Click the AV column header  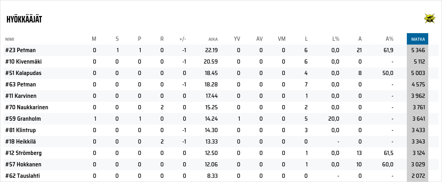point(260,39)
